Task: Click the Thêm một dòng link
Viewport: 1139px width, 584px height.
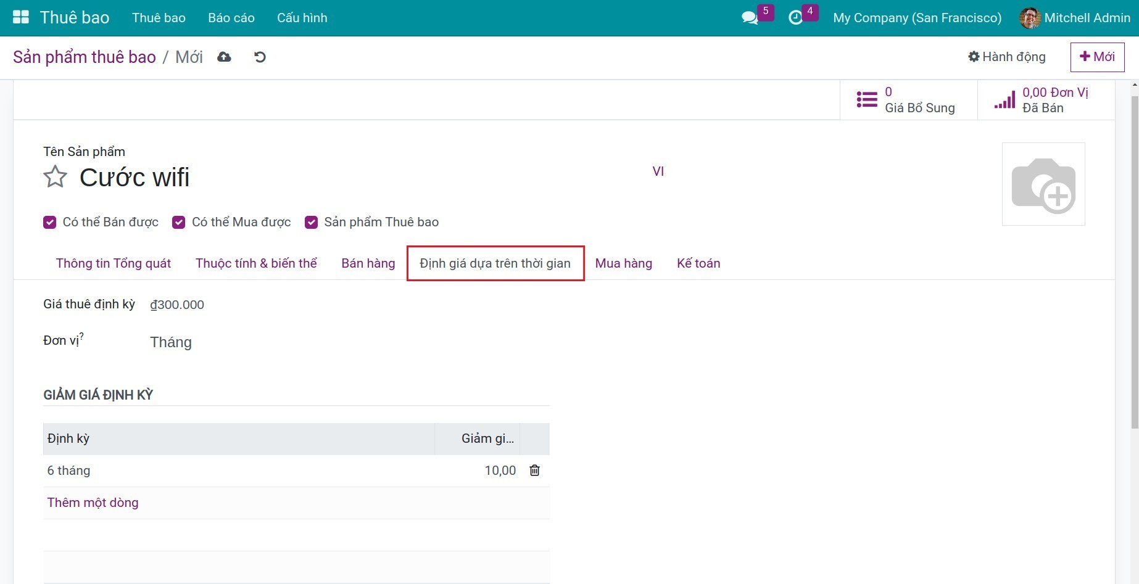Action: tap(93, 503)
